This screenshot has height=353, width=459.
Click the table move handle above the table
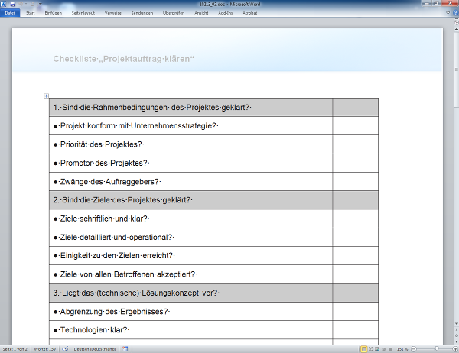click(47, 96)
